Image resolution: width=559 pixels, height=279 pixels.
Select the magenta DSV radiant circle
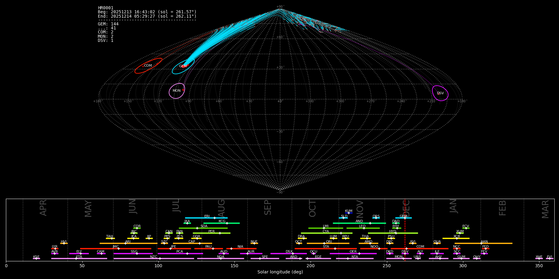click(440, 93)
